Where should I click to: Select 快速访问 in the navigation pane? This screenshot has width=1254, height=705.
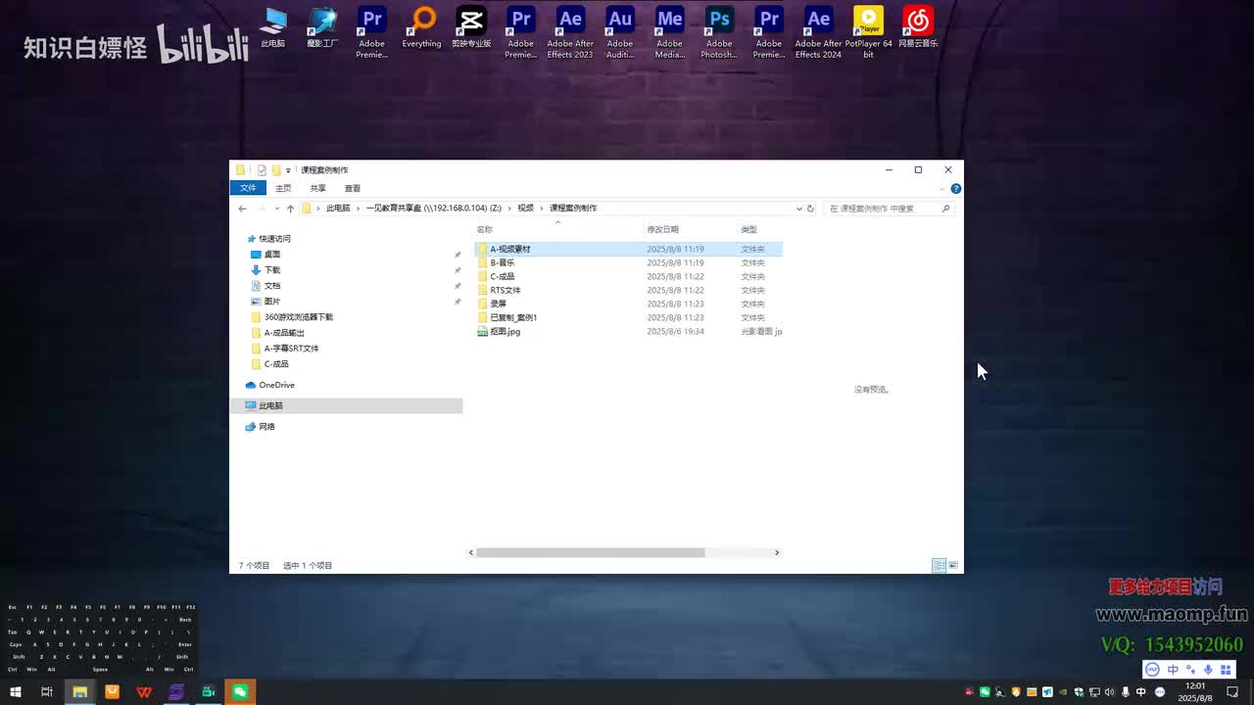(x=274, y=239)
